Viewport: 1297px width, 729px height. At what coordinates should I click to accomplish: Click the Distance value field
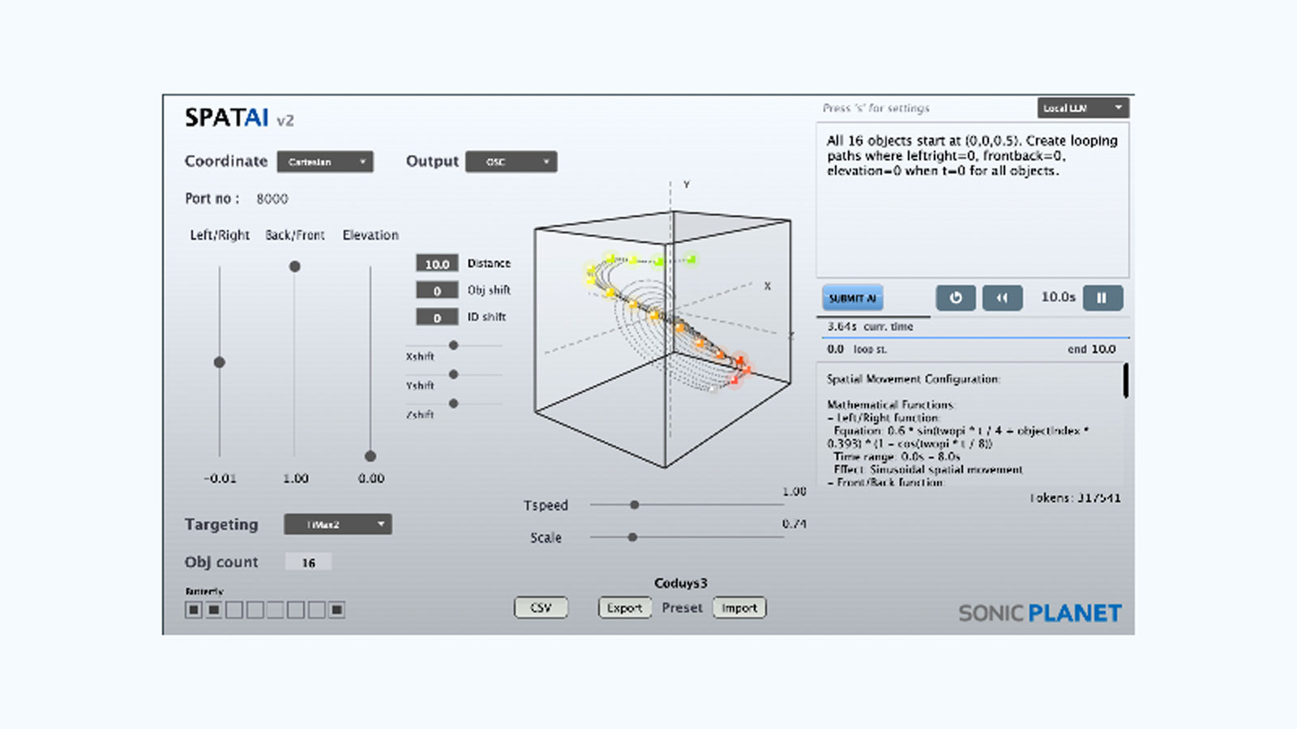click(437, 263)
